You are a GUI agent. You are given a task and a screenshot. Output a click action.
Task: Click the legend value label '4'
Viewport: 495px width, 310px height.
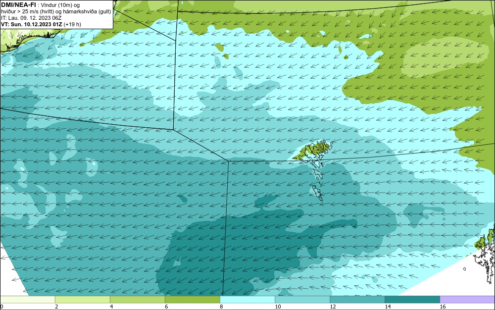coord(111,307)
